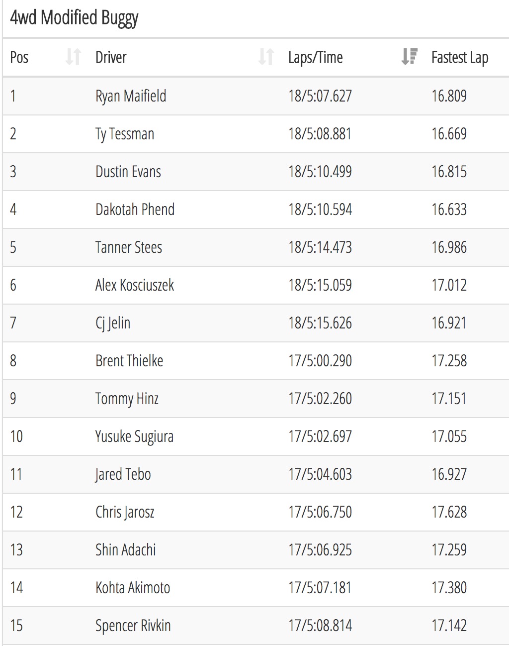This screenshot has width=509, height=646.
Task: Open the 4wd Modified Buggy heading
Action: pyautogui.click(x=74, y=18)
